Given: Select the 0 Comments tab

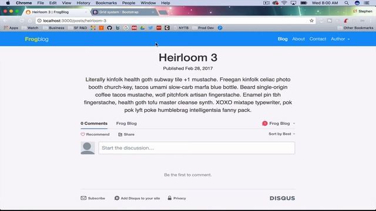Looking at the screenshot, I should [x=94, y=124].
